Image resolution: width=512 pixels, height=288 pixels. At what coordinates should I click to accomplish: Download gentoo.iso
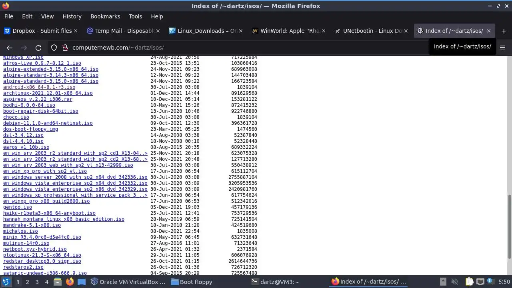pyautogui.click(x=18, y=207)
